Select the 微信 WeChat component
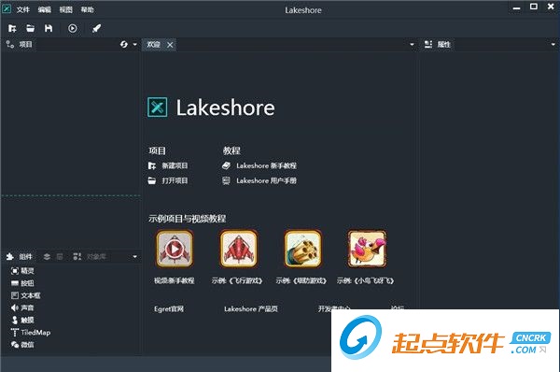The image size is (560, 372). pyautogui.click(x=22, y=345)
